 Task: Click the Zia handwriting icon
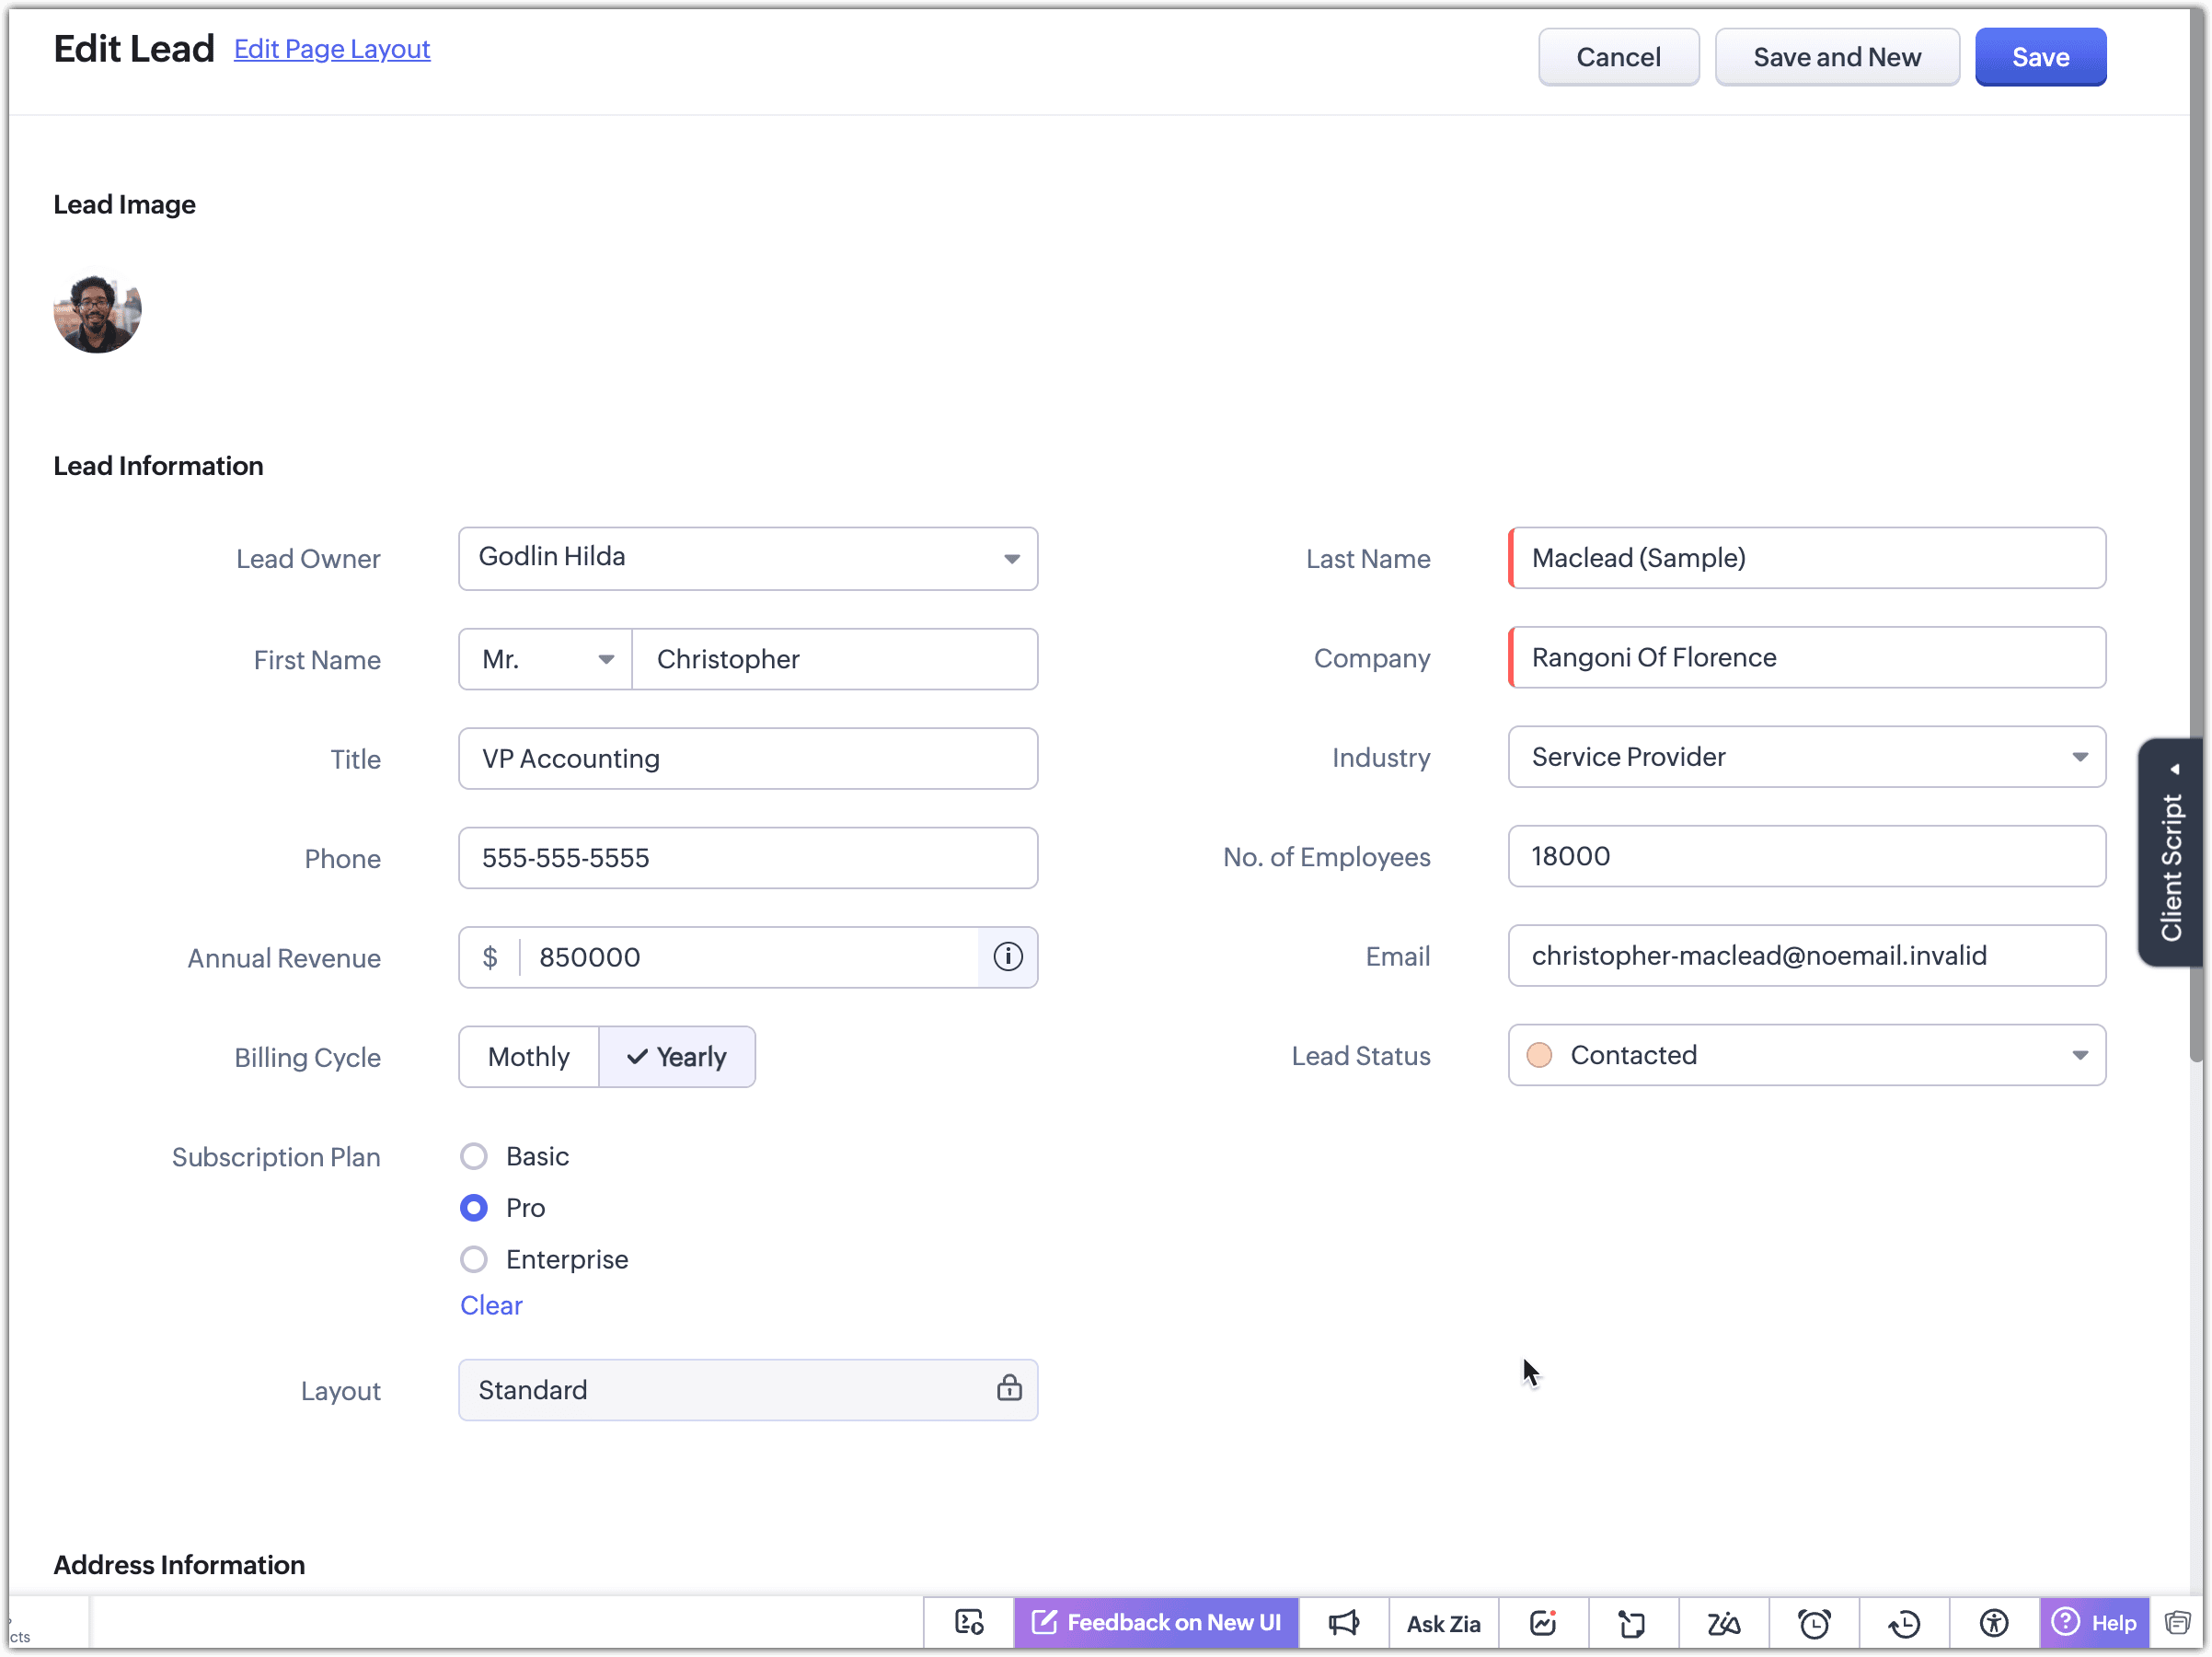1723,1622
